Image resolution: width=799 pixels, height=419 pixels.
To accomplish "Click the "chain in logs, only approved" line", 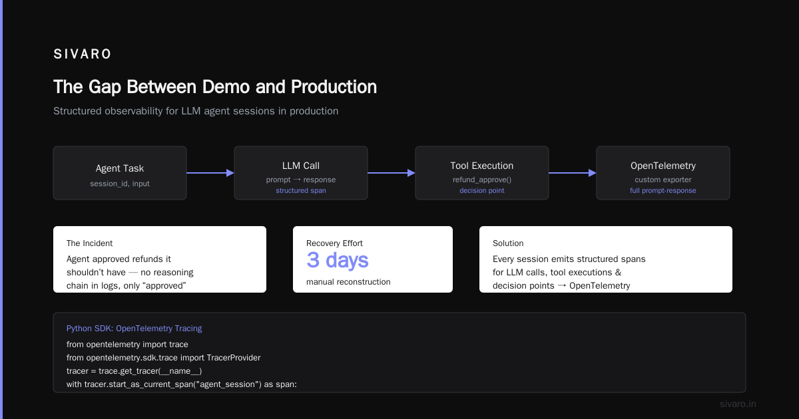I will click(127, 286).
